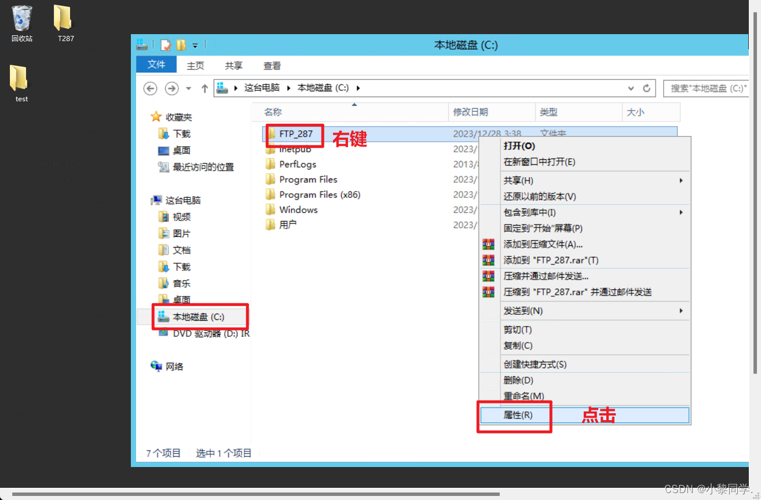Sort by the 修改日期 column header
The image size is (761, 500).
point(492,112)
